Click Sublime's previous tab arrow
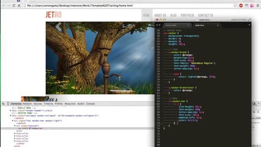Image resolution: width=261 pixels, height=147 pixels. (157, 25)
